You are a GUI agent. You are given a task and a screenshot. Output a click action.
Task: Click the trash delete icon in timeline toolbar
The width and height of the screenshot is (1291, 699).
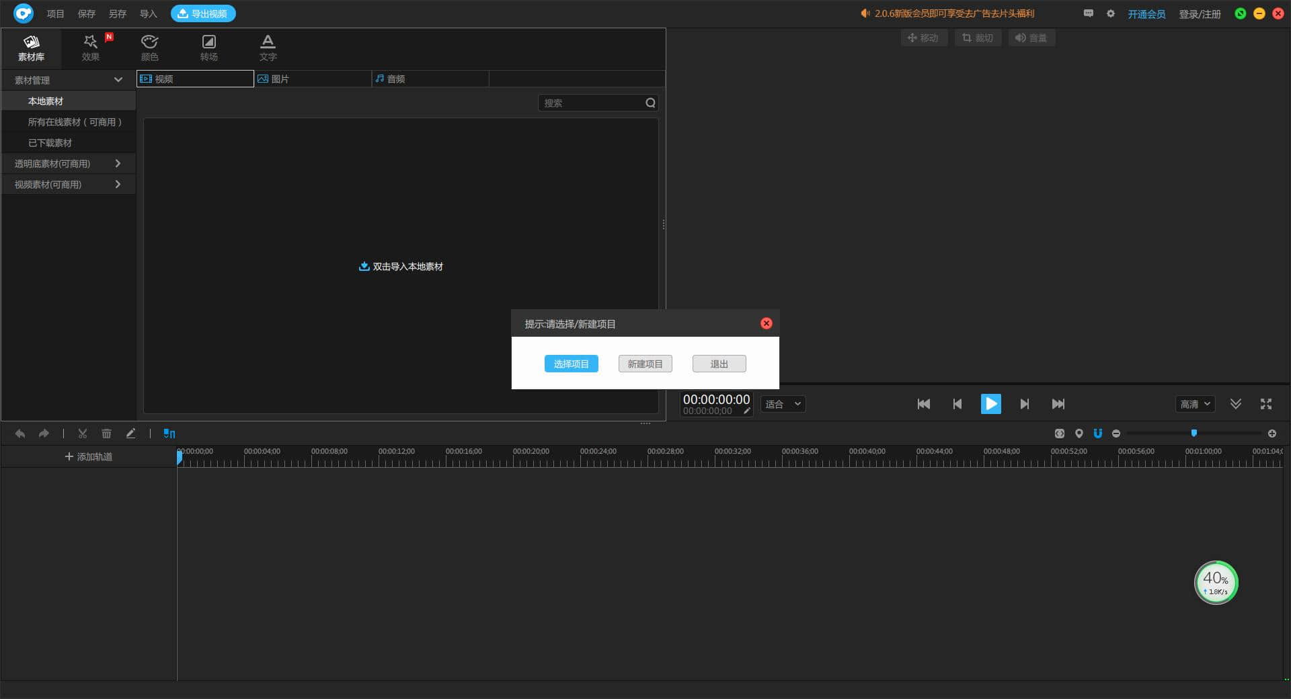pyautogui.click(x=106, y=434)
